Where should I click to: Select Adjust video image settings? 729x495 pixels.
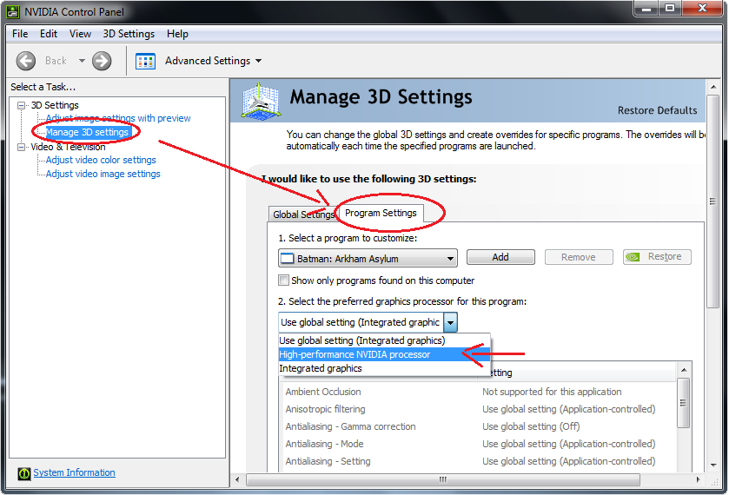point(103,175)
